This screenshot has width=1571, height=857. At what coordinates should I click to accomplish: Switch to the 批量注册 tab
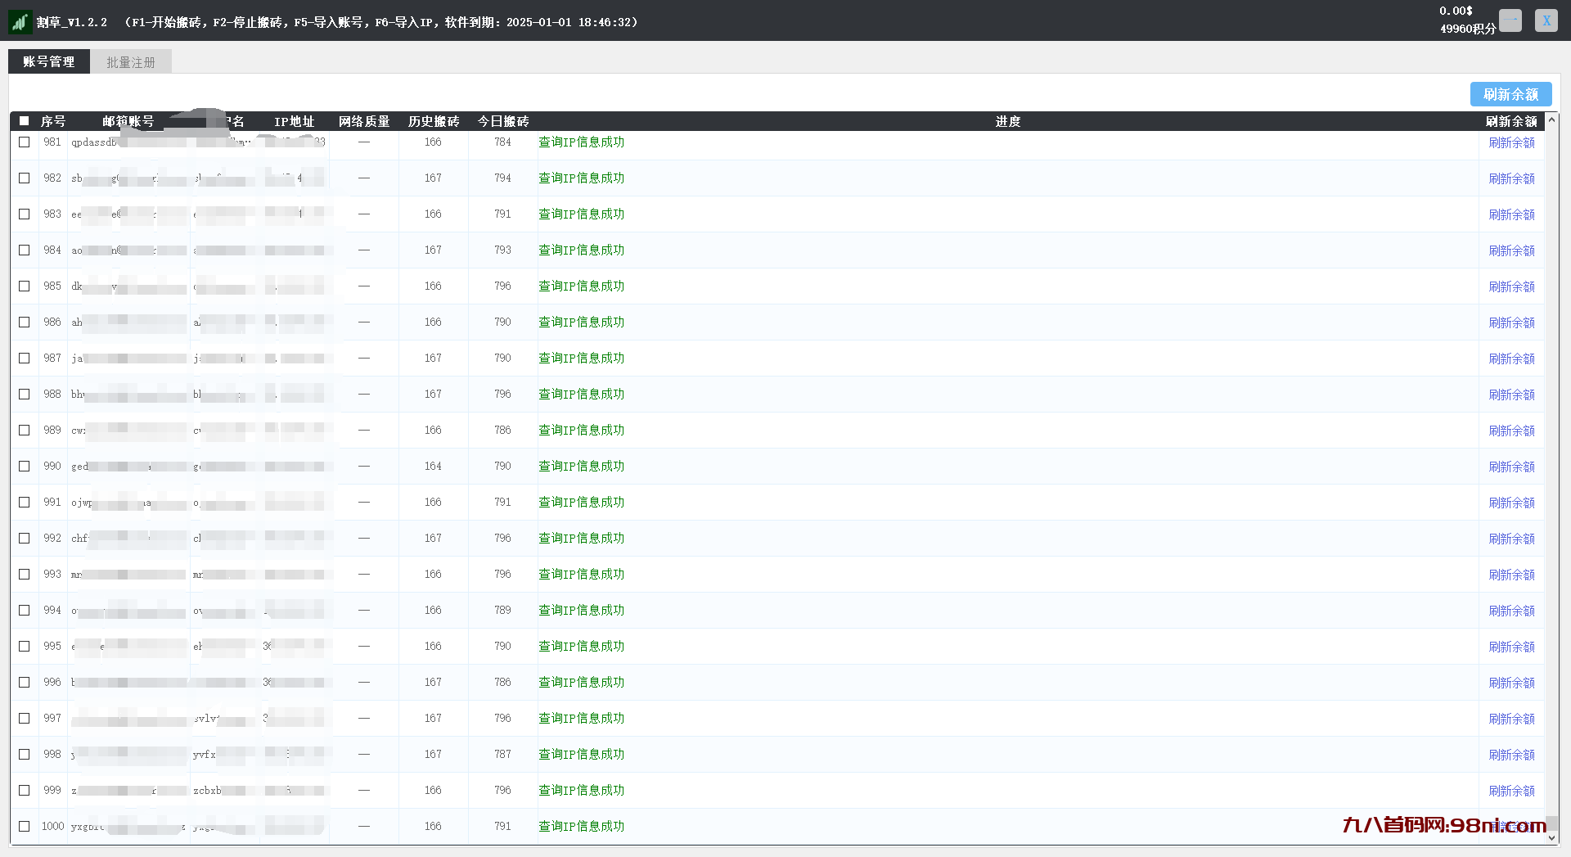click(x=131, y=62)
